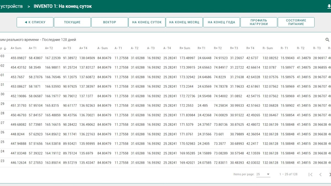Open ВЕКТОР view
Image resolution: width=331 pixels, height=186 pixels.
110,22
